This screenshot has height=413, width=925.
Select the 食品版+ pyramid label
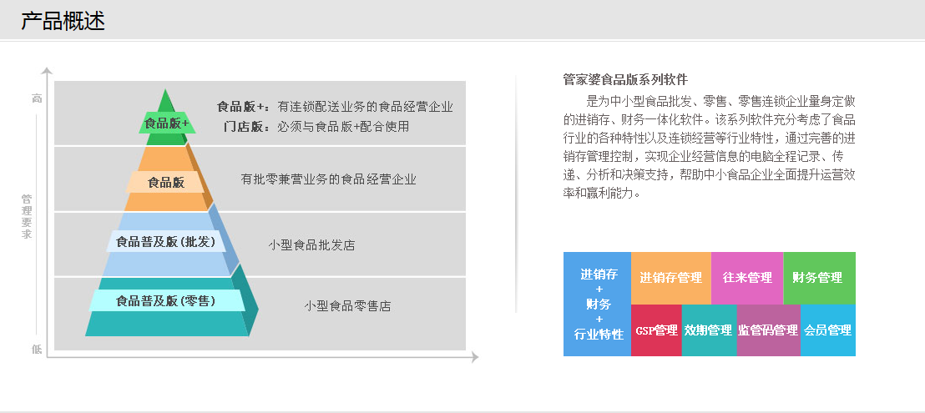click(x=167, y=123)
